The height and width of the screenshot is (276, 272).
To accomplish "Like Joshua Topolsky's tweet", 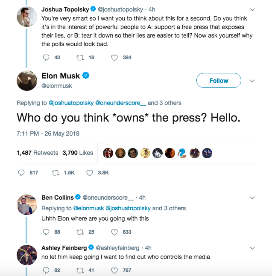I will (x=114, y=58).
